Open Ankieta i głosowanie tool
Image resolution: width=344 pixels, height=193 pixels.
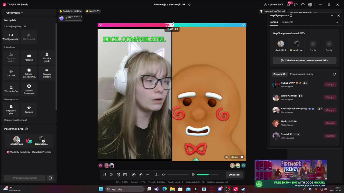[29, 73]
